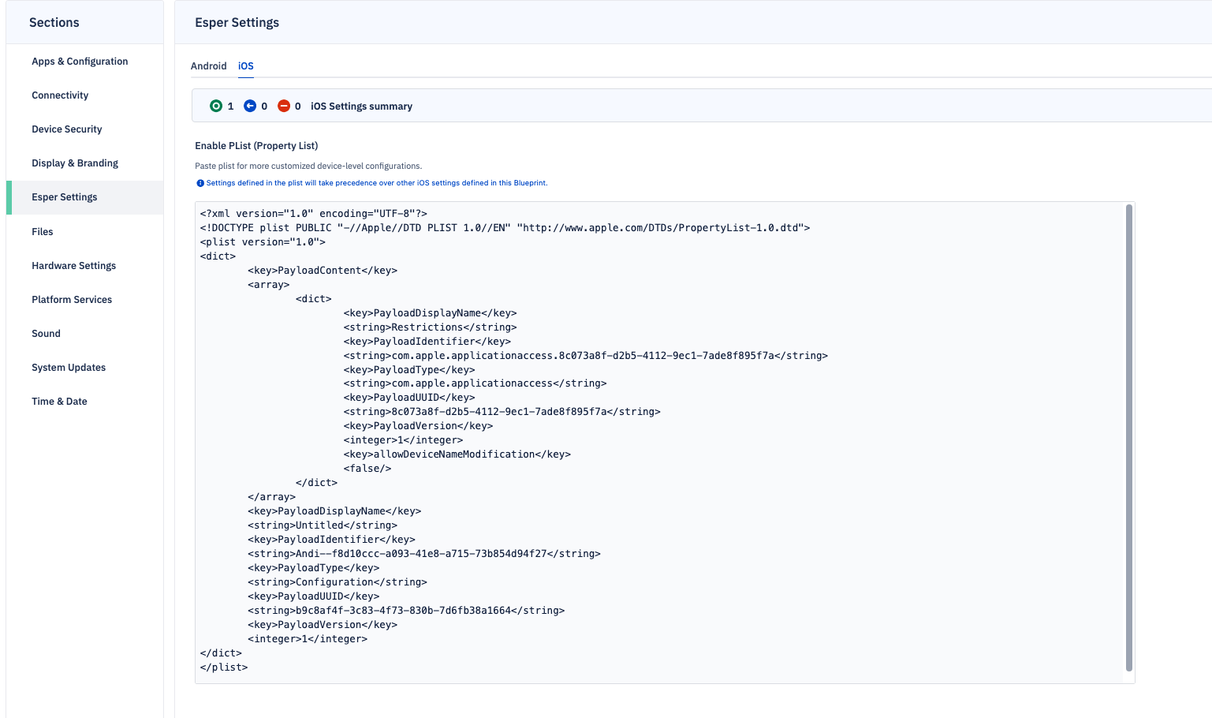Viewport: 1212px width, 718px height.
Task: Select the Sound section
Action: pos(46,334)
